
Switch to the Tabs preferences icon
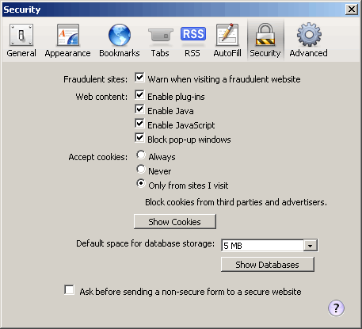pyautogui.click(x=160, y=36)
